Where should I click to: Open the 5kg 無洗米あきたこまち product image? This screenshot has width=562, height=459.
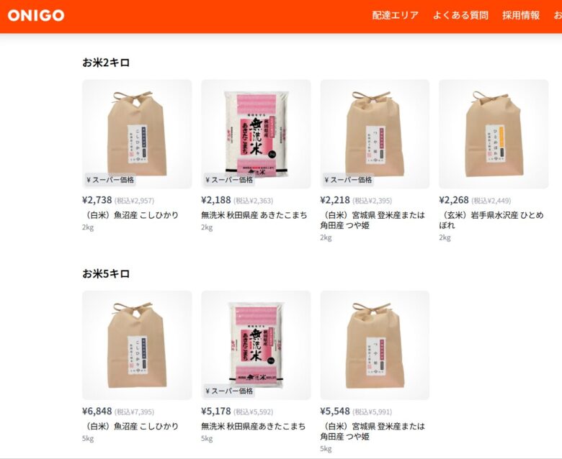tap(256, 345)
